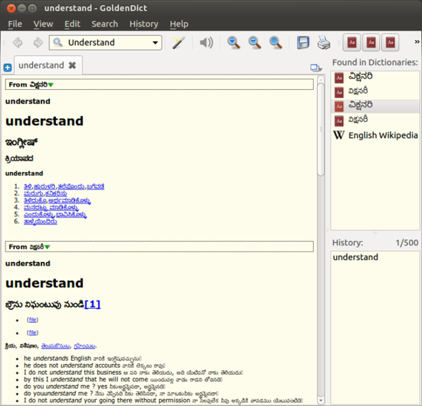
Task: Open the second (file) link
Action: click(32, 332)
